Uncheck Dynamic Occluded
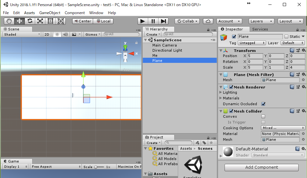The height and width of the screenshot is (178, 307). tap(263, 104)
